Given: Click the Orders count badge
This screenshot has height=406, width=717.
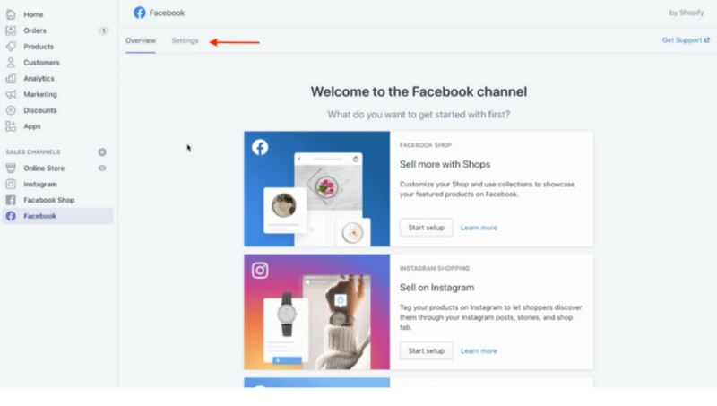Looking at the screenshot, I should 103,30.
